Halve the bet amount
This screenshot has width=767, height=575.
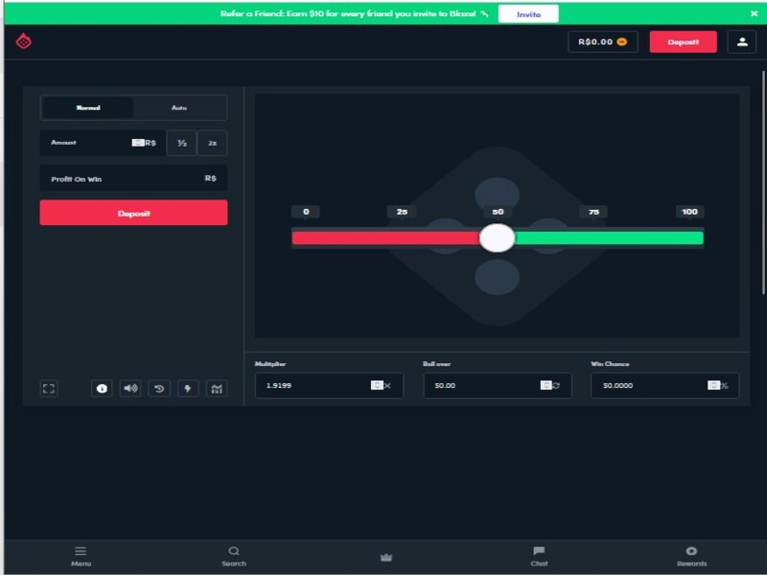coord(182,143)
